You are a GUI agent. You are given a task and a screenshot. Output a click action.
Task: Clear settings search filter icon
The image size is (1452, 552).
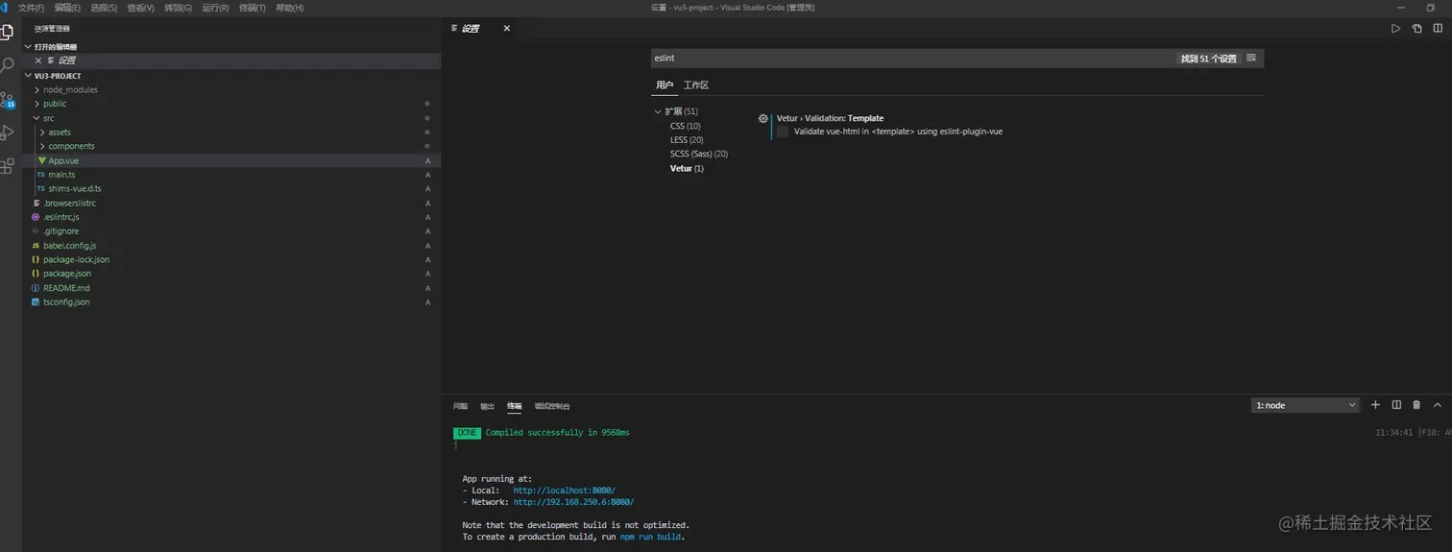pyautogui.click(x=1251, y=59)
